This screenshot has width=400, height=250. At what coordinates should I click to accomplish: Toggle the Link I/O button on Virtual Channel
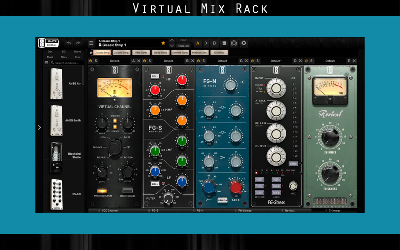point(115,127)
